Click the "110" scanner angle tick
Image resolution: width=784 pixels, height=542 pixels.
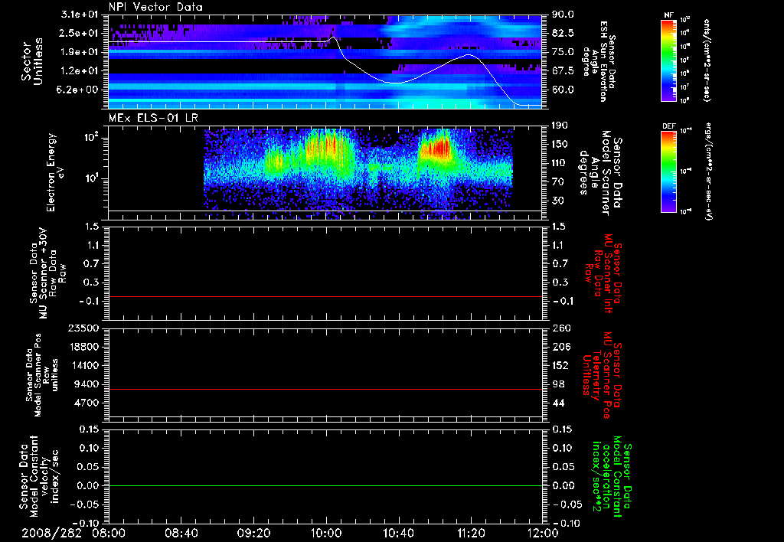pyautogui.click(x=560, y=163)
